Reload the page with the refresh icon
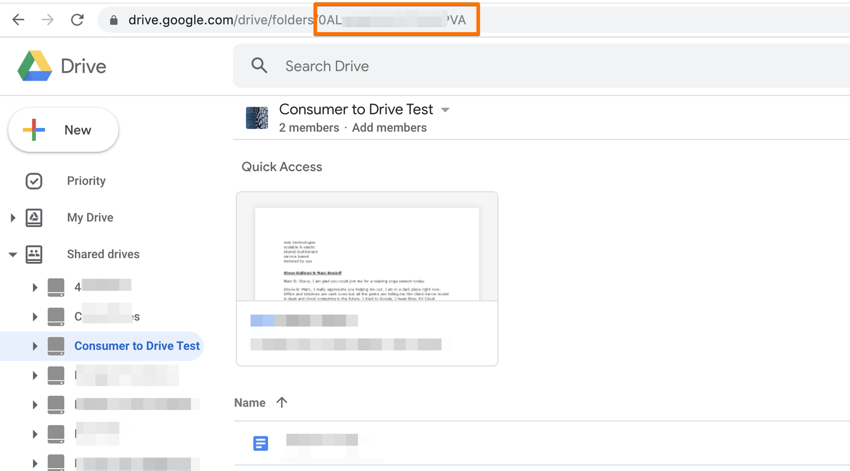Image resolution: width=850 pixels, height=471 pixels. (x=78, y=20)
